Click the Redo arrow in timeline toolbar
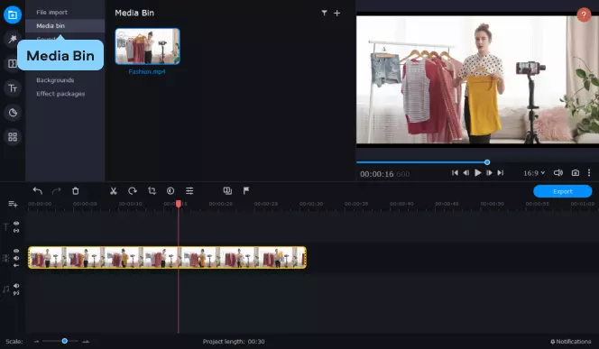The image size is (599, 349). click(x=57, y=190)
